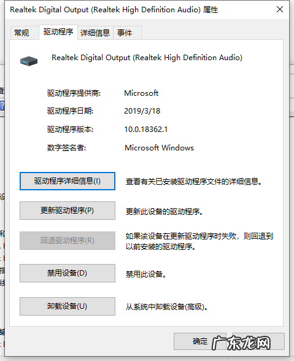Open the 详细信息 tab
This screenshot has height=361, width=294.
(x=95, y=33)
